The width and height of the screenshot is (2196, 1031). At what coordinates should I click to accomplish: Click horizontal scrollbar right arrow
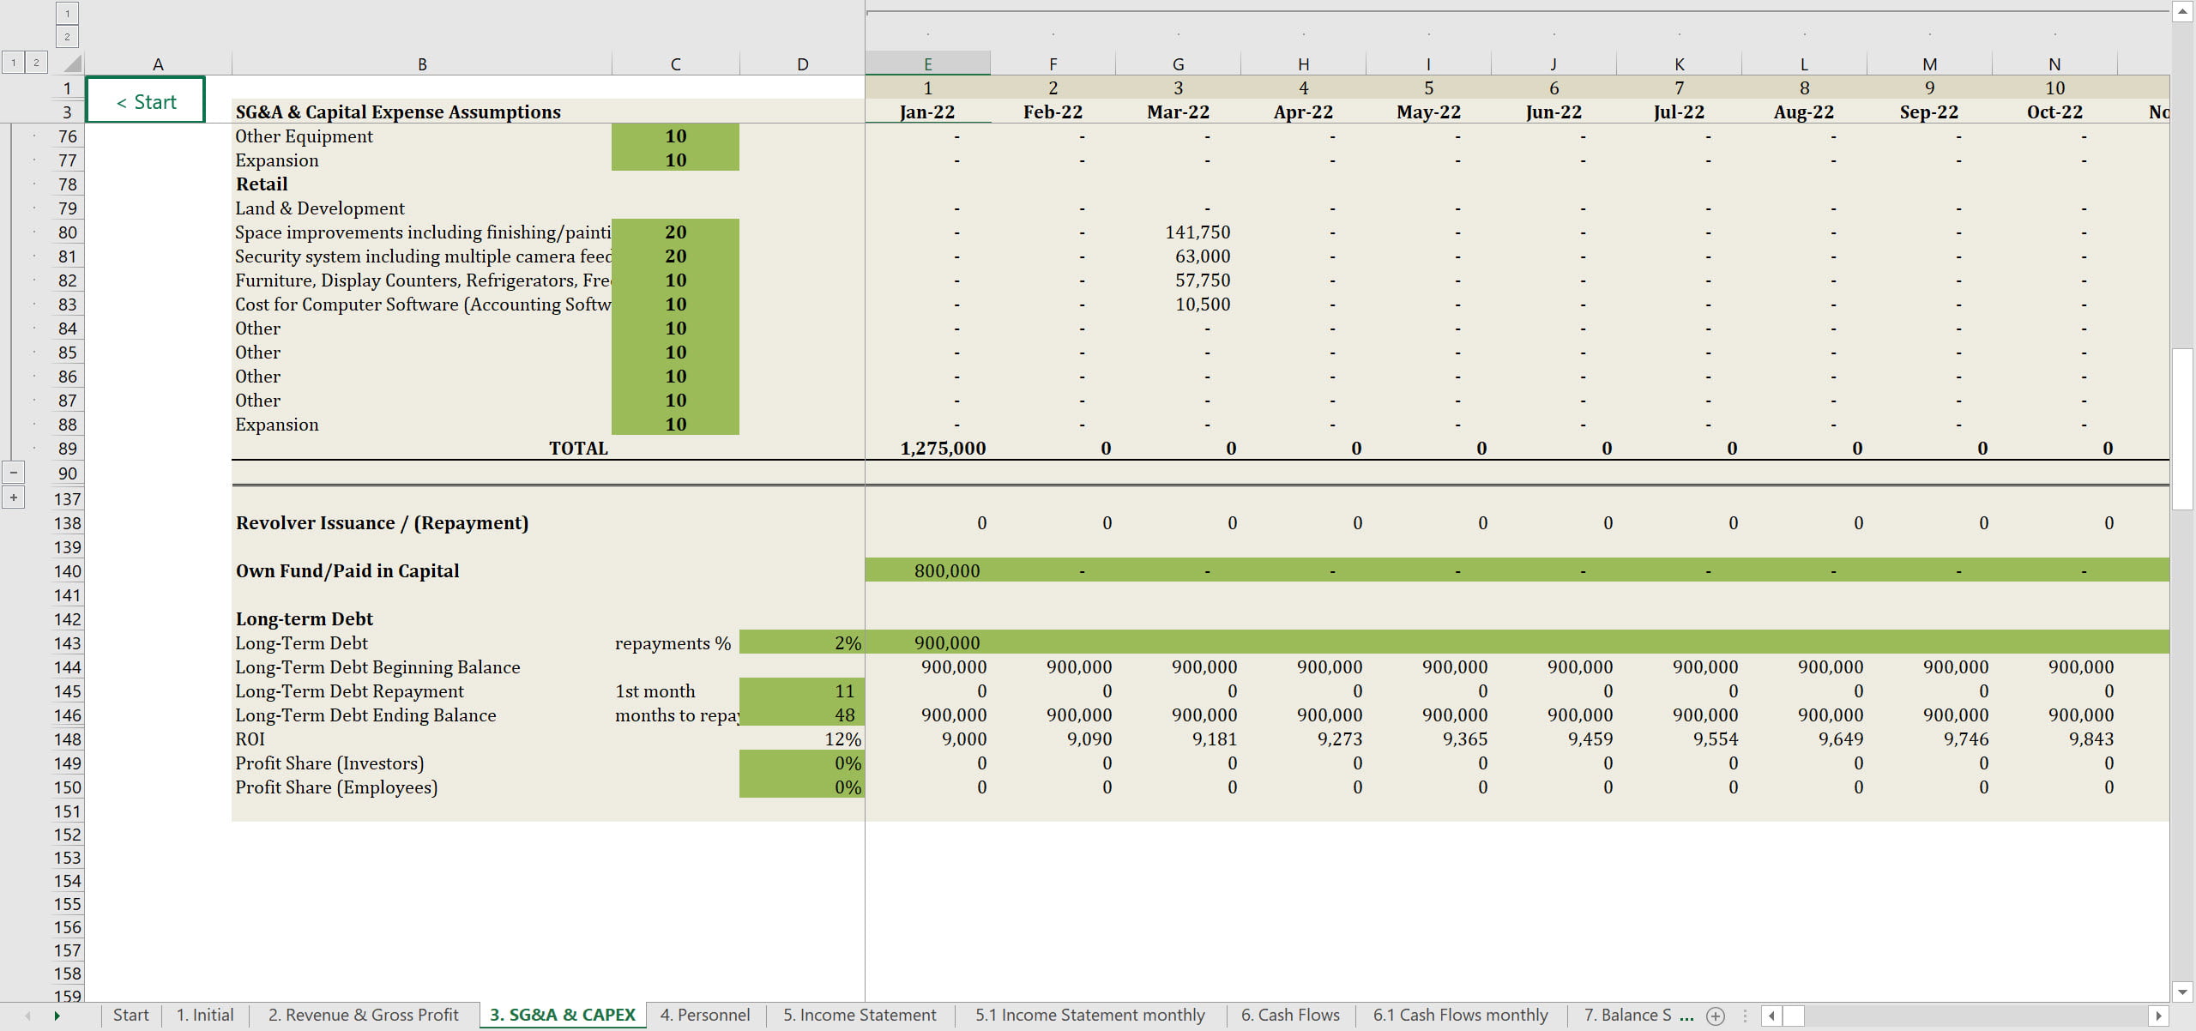2158,1016
